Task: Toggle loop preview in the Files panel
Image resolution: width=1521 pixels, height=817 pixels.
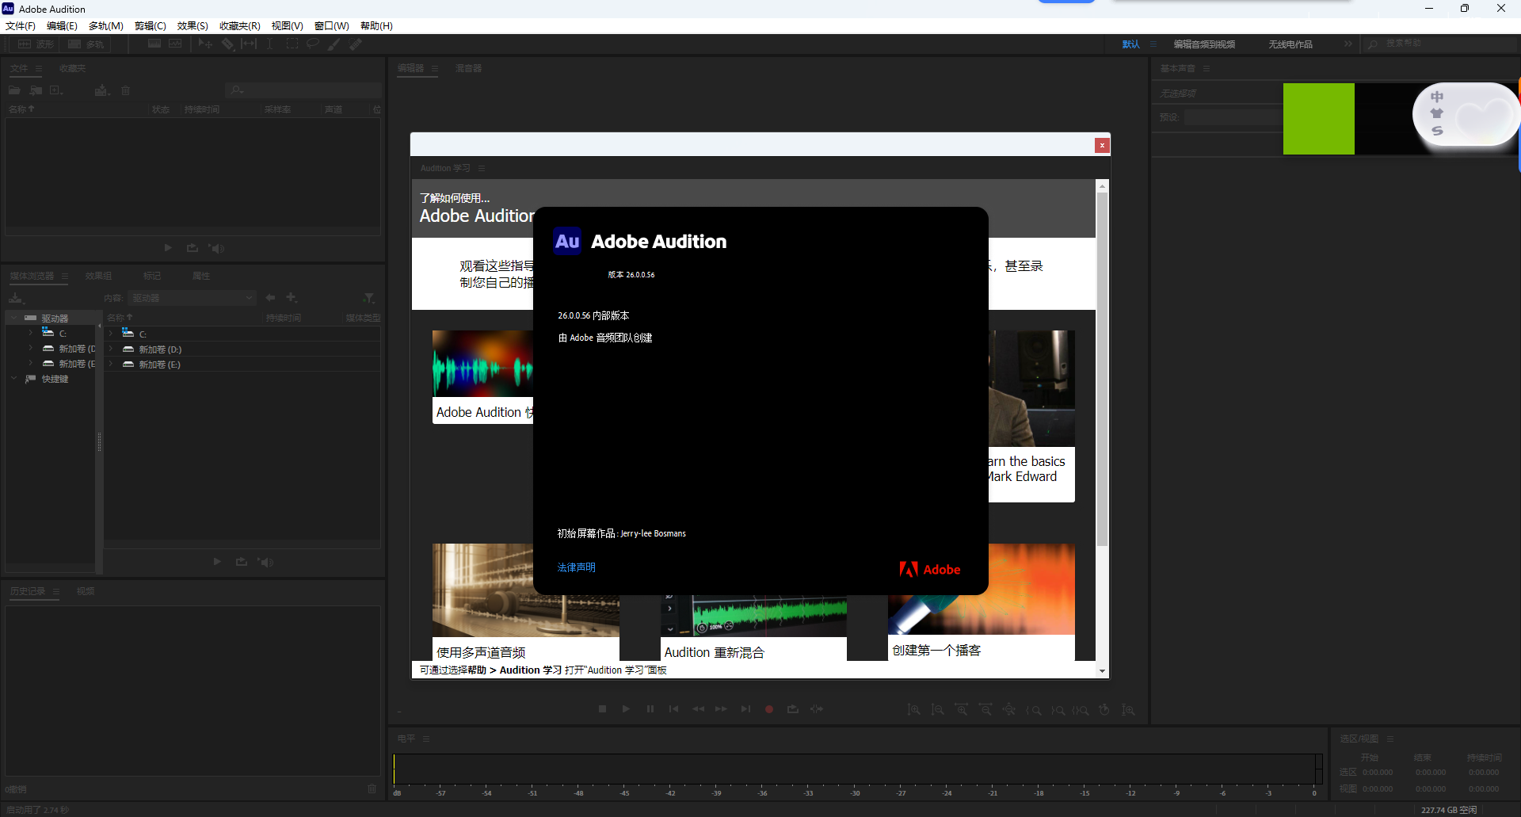Action: tap(192, 248)
